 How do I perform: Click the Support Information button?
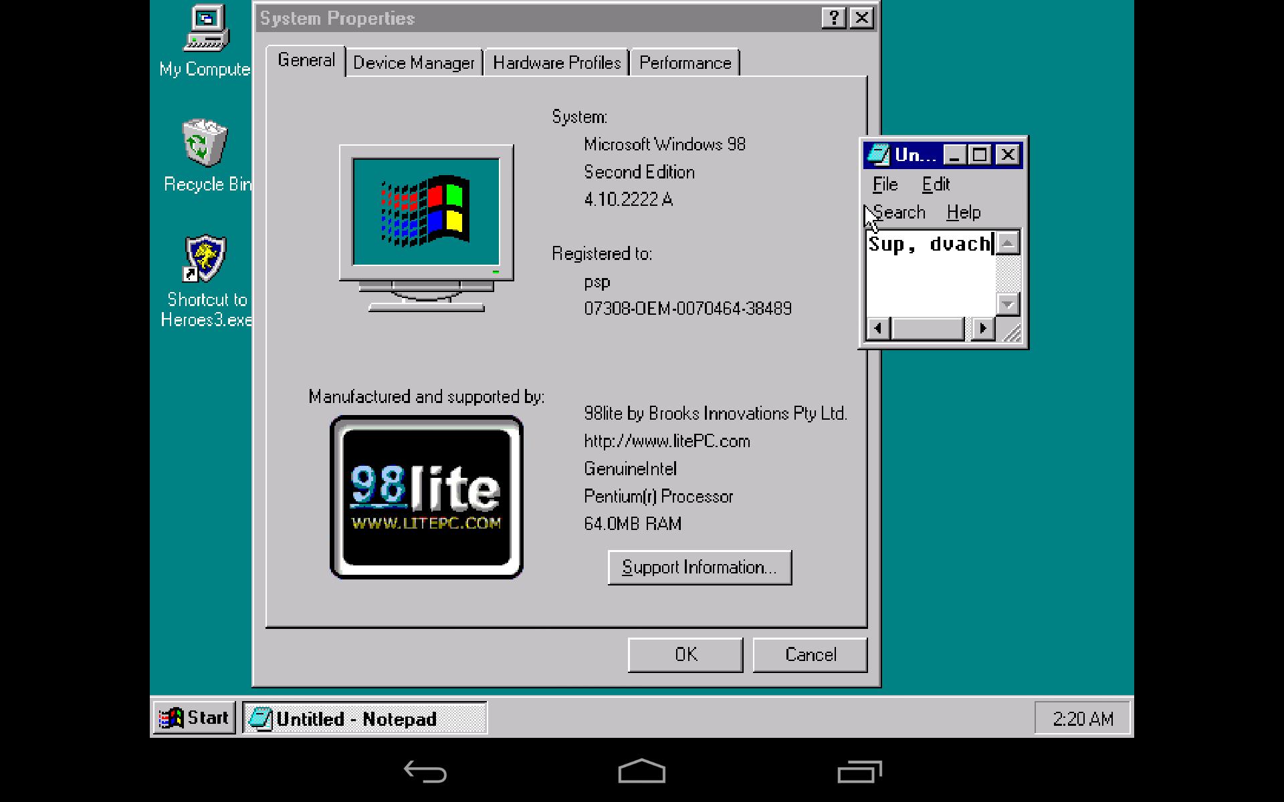[700, 567]
